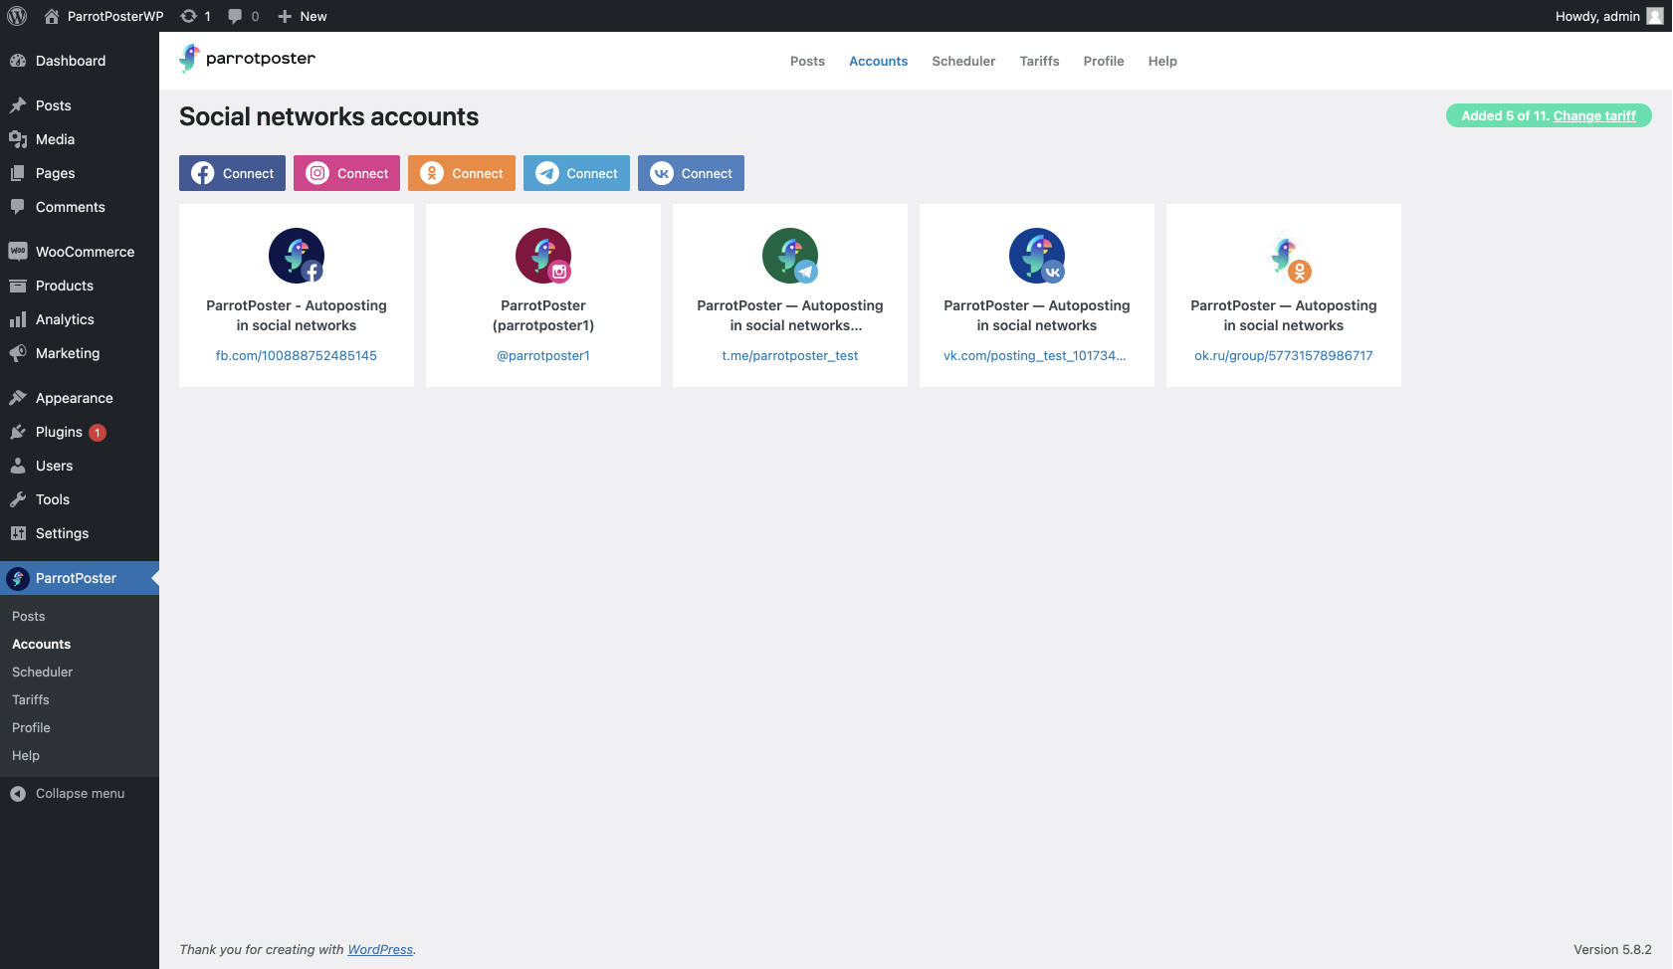Click the admin avatar image
The width and height of the screenshot is (1673, 969).
1655,16
